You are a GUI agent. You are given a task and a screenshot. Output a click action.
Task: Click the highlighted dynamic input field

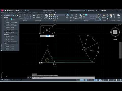[48, 36]
